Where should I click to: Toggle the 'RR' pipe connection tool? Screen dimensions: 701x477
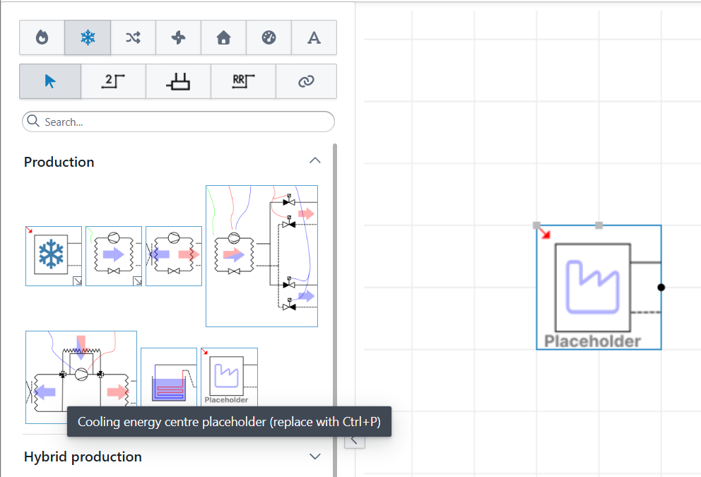coord(243,81)
